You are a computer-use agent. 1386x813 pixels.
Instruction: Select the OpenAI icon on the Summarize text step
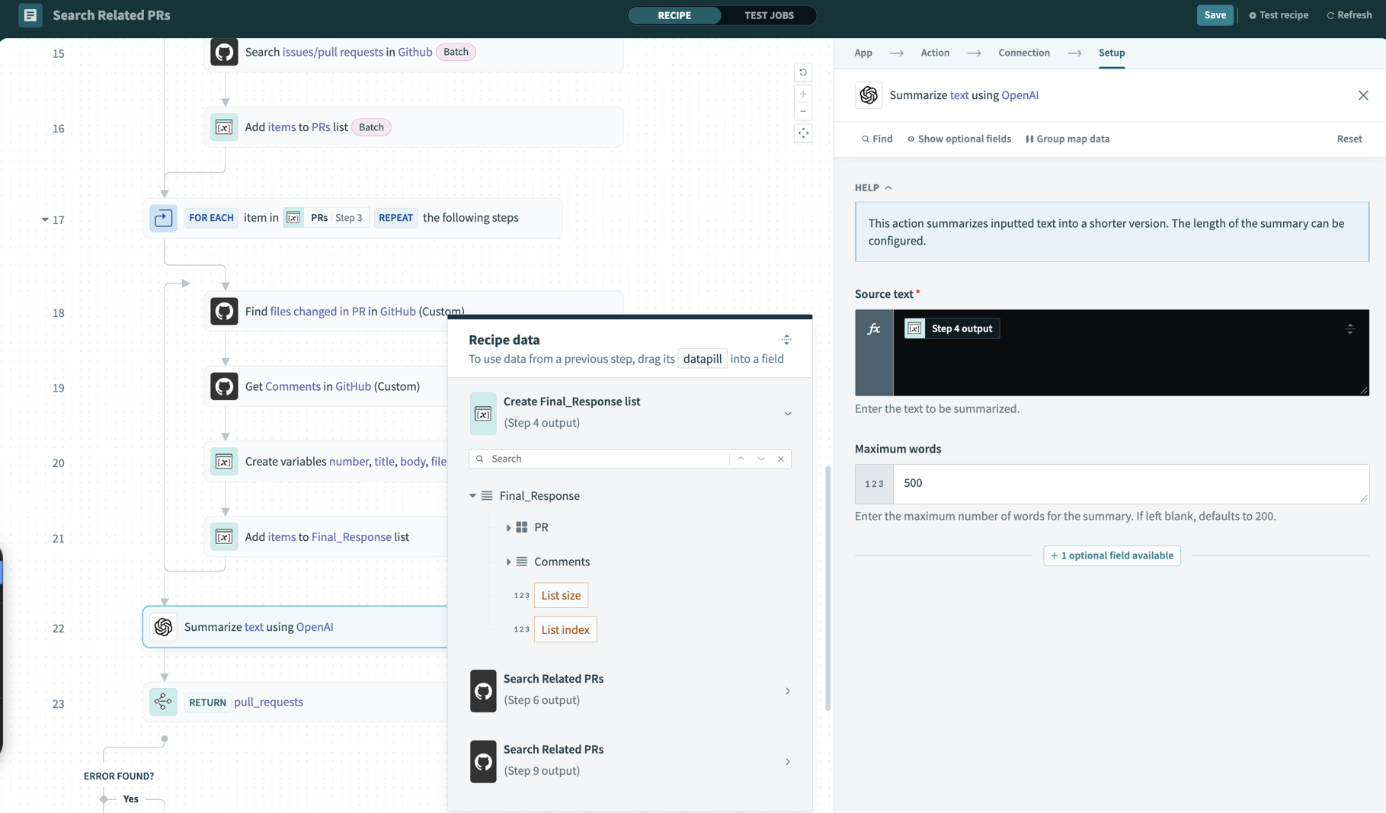pos(163,626)
